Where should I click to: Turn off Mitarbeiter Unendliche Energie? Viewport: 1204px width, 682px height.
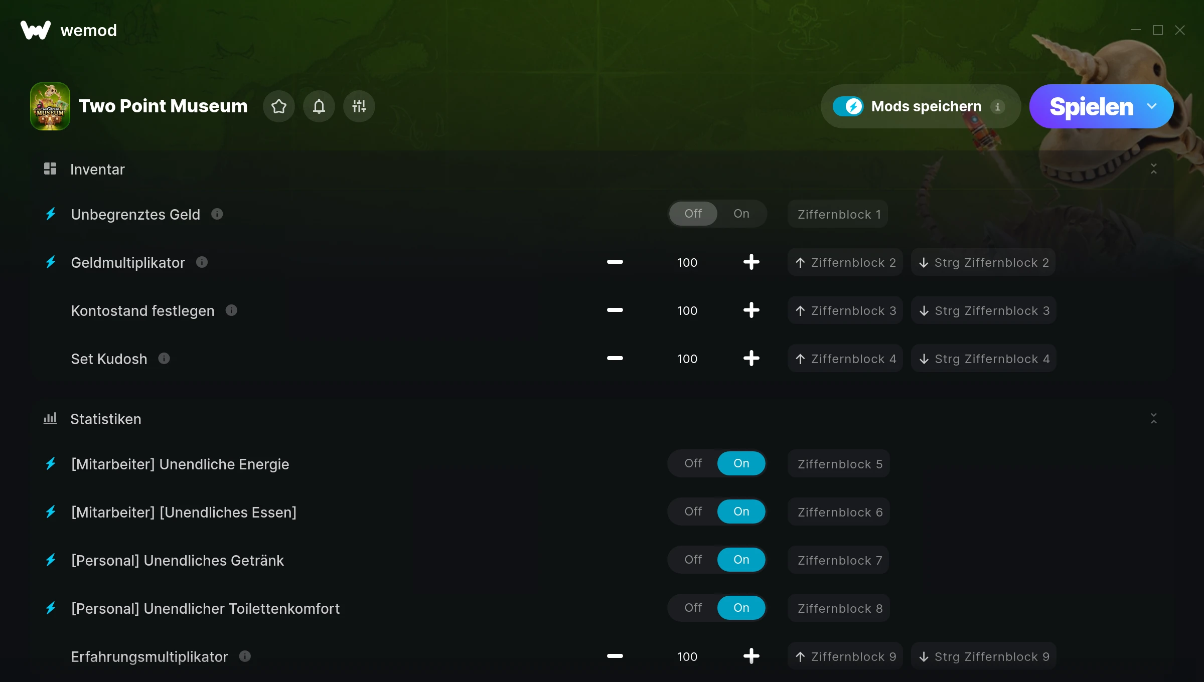[693, 463]
